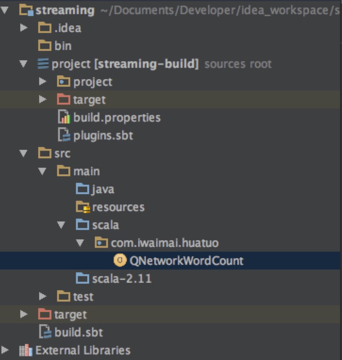
Task: Click the build.sbt file icon
Action: click(x=45, y=332)
